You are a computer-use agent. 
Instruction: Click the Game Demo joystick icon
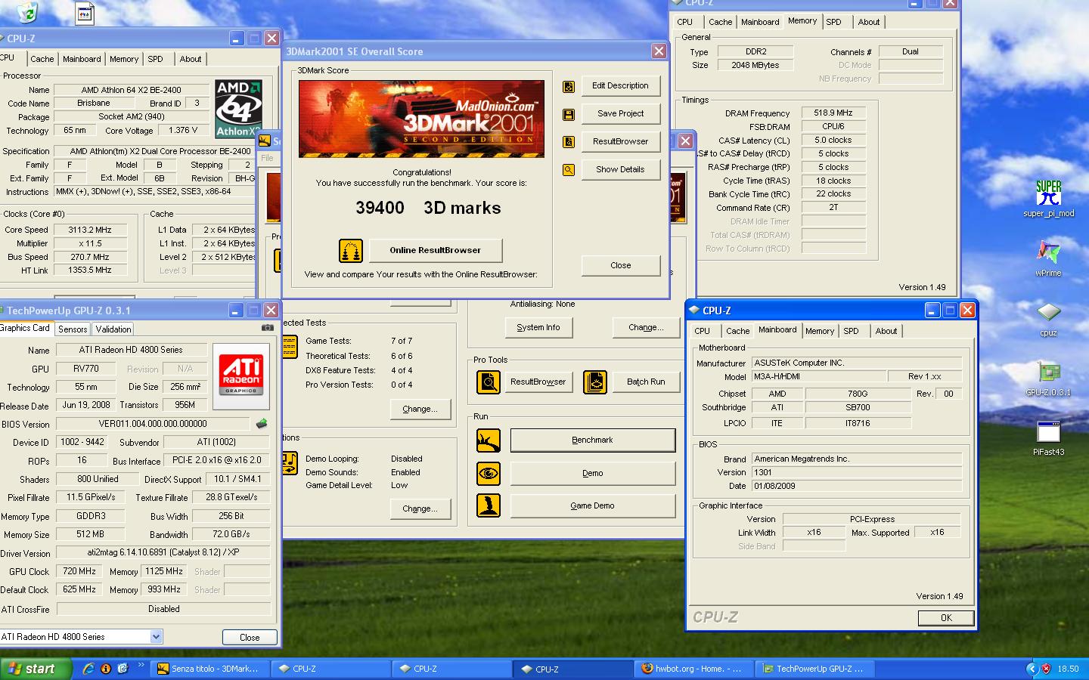coord(489,505)
